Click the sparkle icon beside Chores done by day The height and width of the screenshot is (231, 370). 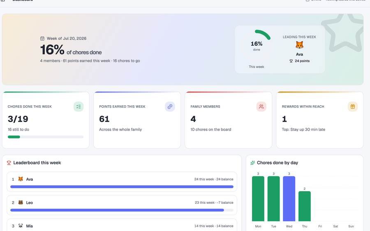coord(252,163)
